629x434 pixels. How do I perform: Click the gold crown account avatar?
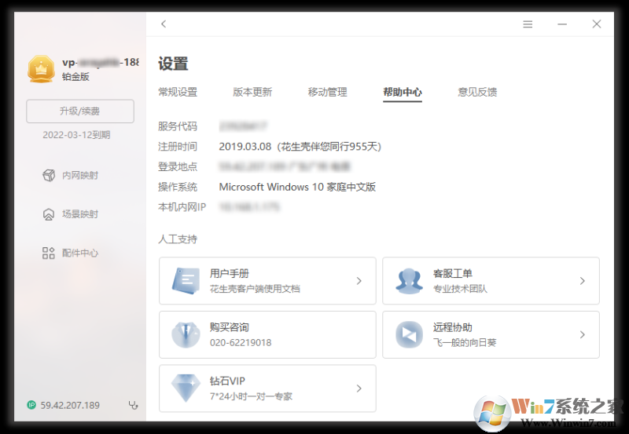point(42,69)
